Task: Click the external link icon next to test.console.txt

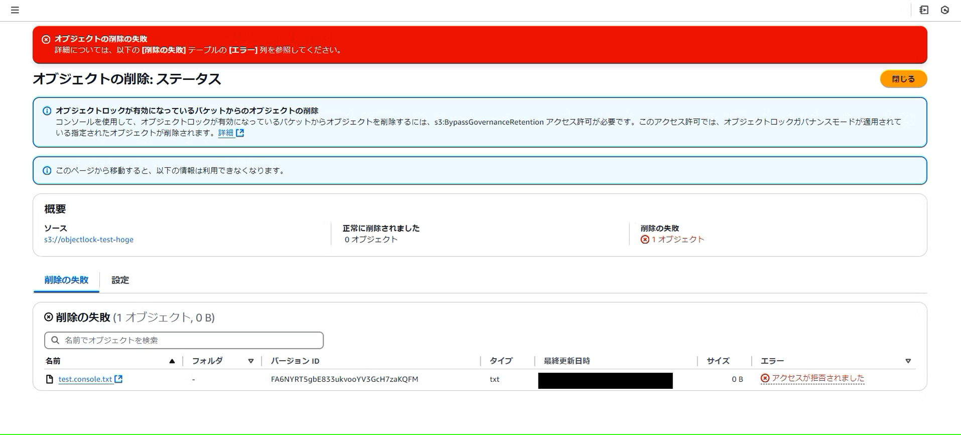Action: pyautogui.click(x=118, y=379)
